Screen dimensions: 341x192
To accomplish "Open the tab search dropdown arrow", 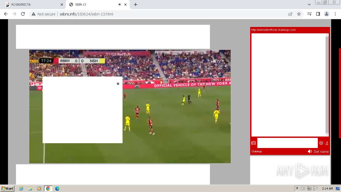I will tap(309, 5).
